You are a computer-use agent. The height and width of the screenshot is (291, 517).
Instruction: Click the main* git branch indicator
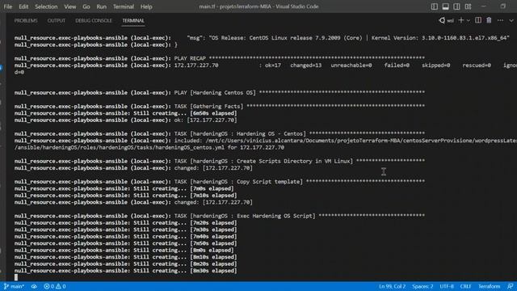14,286
